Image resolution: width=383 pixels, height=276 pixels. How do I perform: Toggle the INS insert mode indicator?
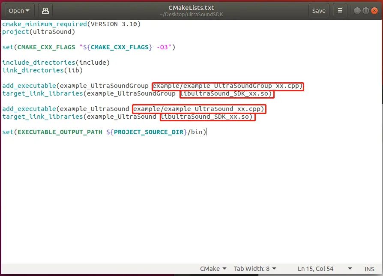[369, 269]
